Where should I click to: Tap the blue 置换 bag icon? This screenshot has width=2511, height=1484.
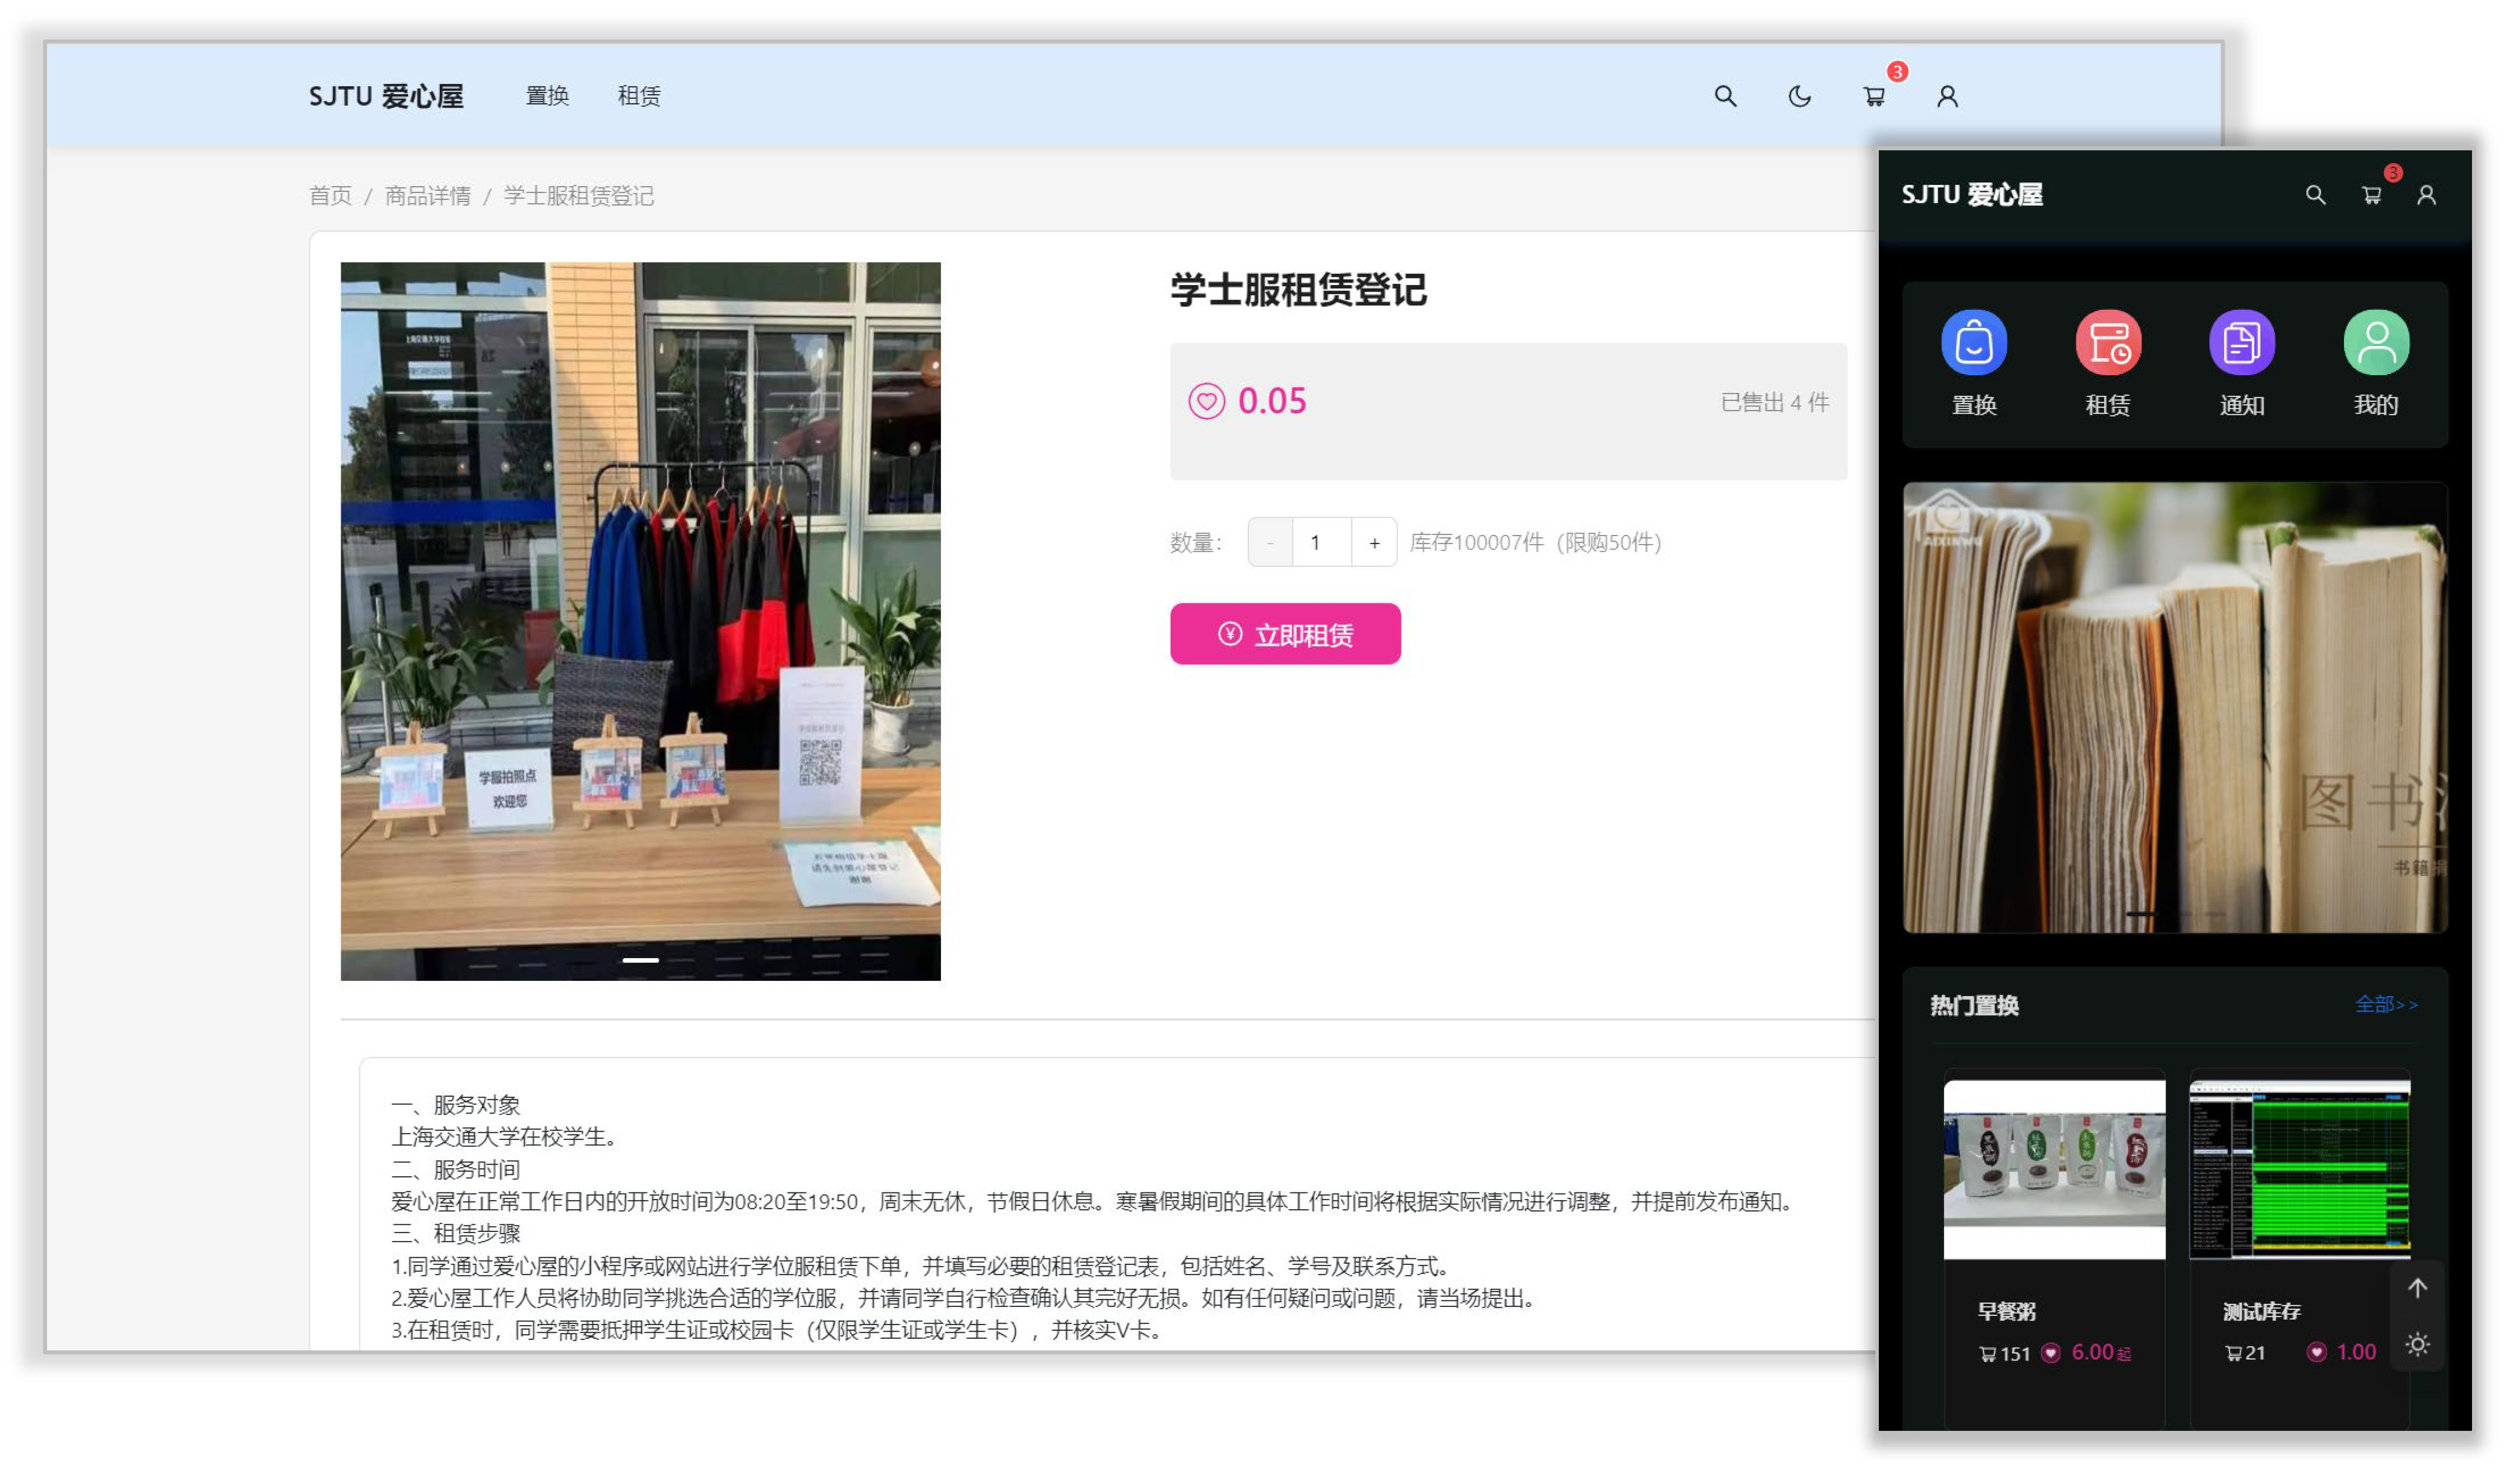coord(1973,343)
